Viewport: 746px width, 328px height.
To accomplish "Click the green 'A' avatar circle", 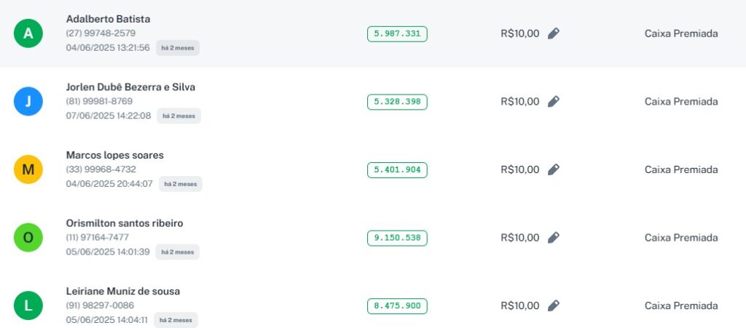I will [28, 33].
